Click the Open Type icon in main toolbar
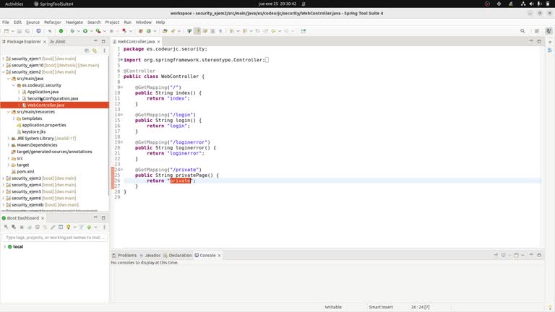The image size is (555, 312). 165,31
